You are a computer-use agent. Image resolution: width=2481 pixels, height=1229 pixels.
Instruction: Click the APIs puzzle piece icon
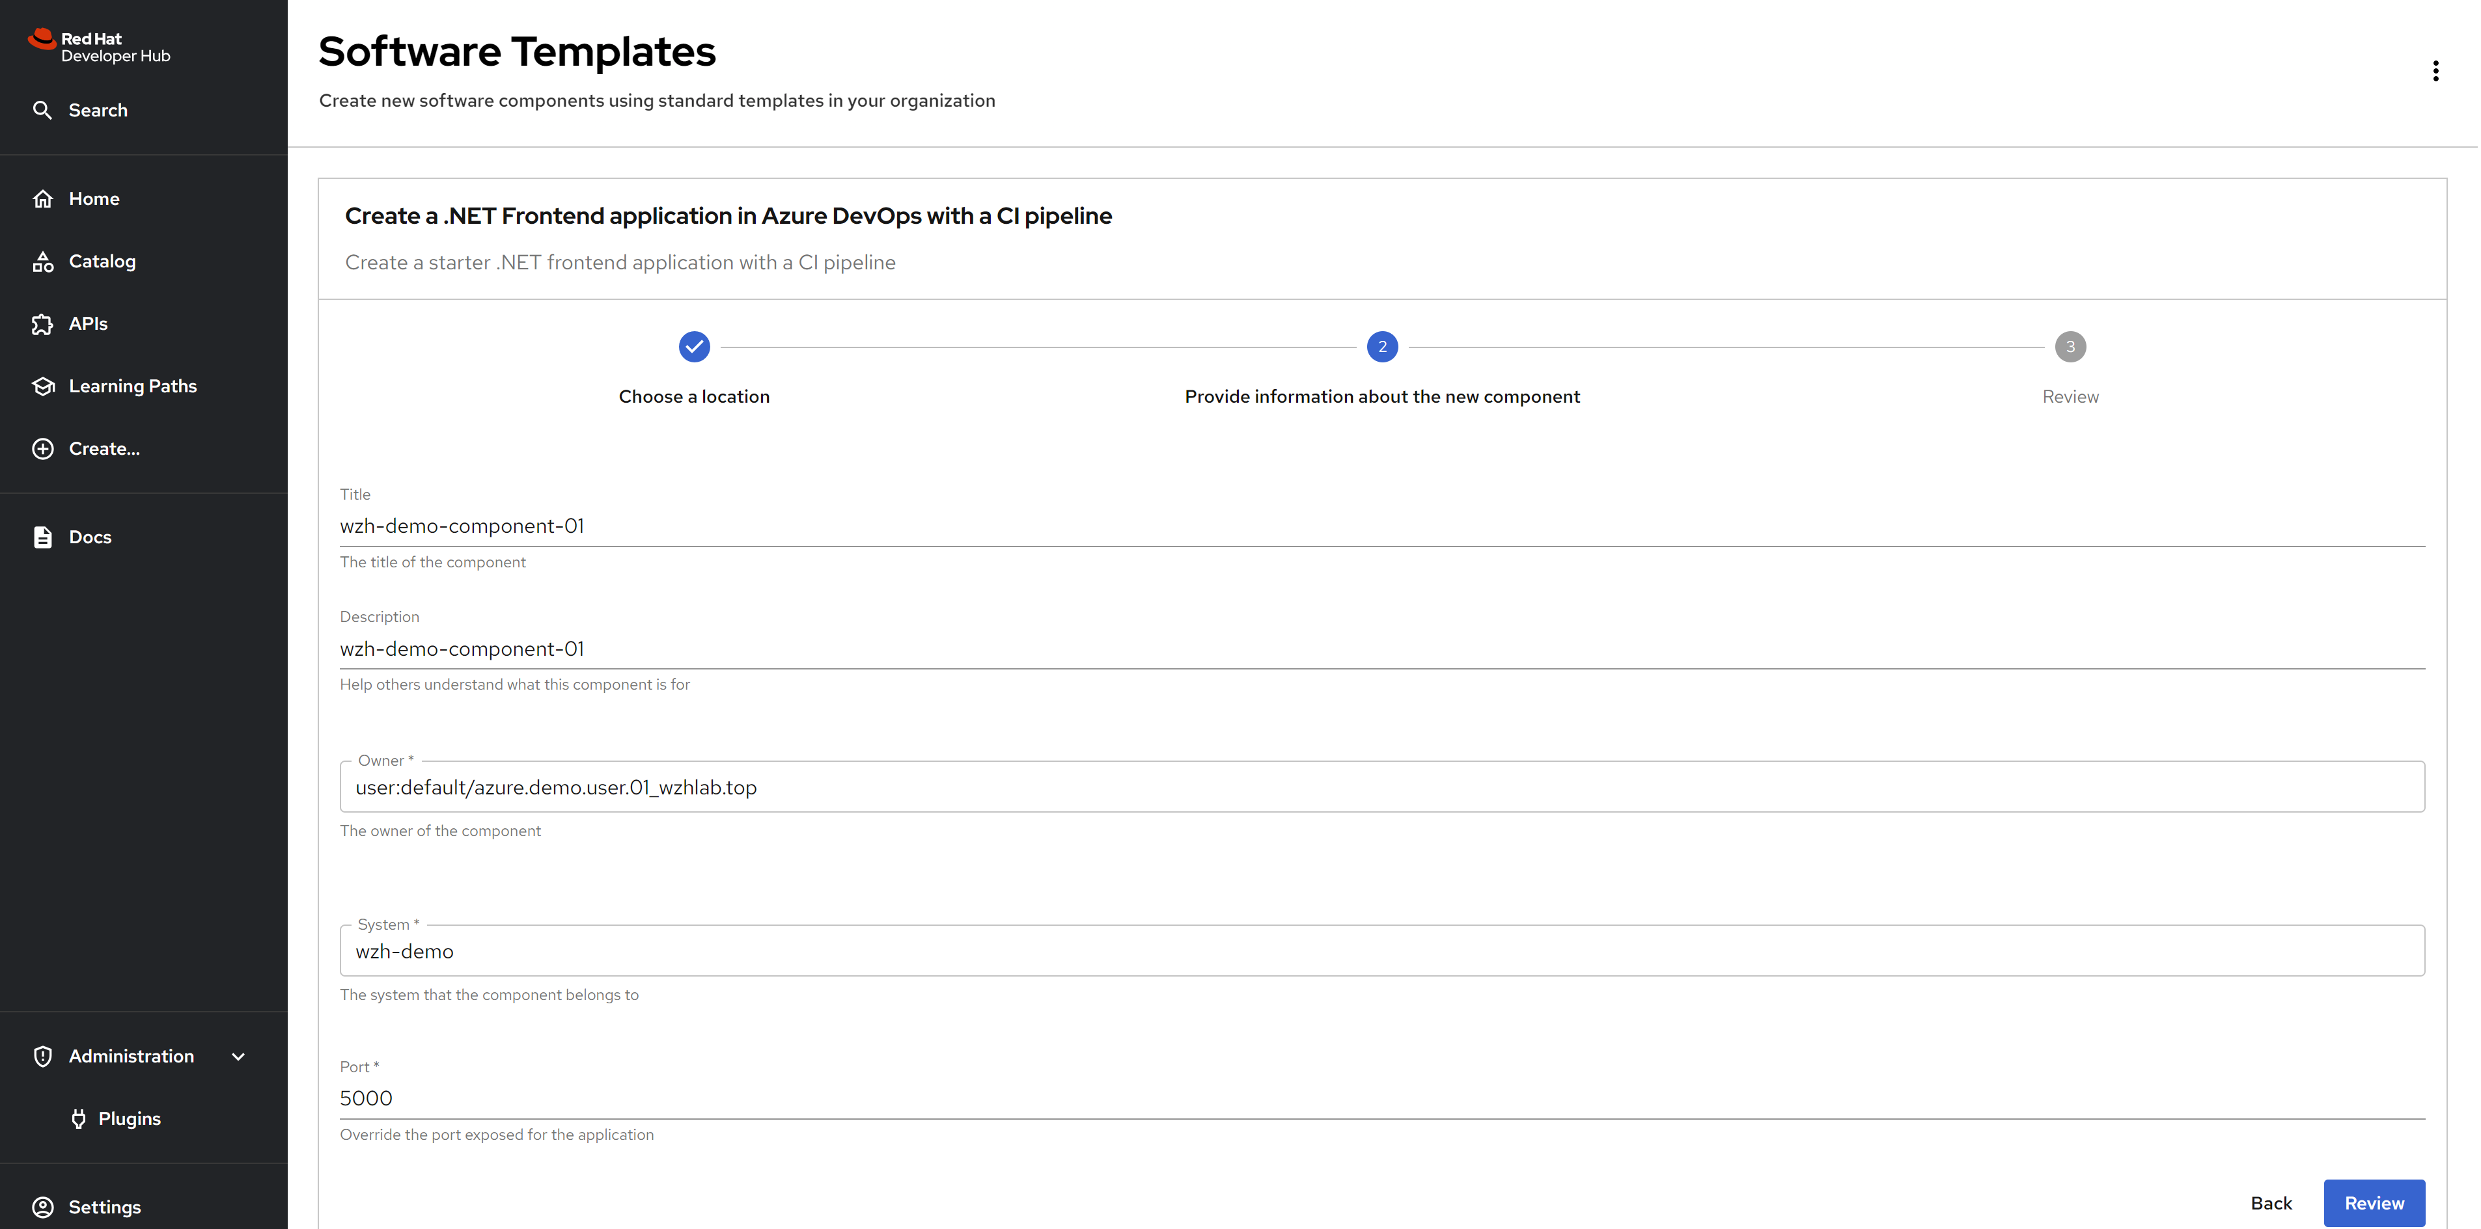42,323
